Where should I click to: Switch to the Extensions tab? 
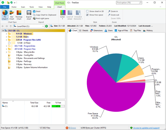(96, 30)
